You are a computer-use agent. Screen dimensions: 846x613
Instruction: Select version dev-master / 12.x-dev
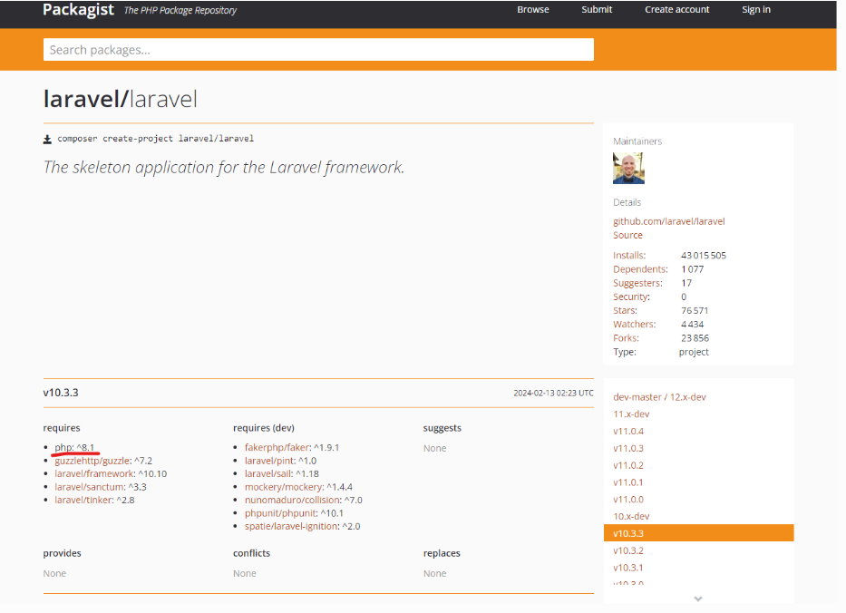[x=659, y=397]
